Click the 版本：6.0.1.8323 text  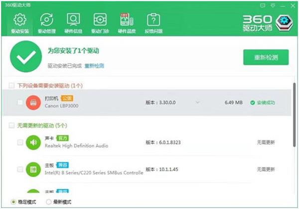pyautogui.click(x=163, y=142)
